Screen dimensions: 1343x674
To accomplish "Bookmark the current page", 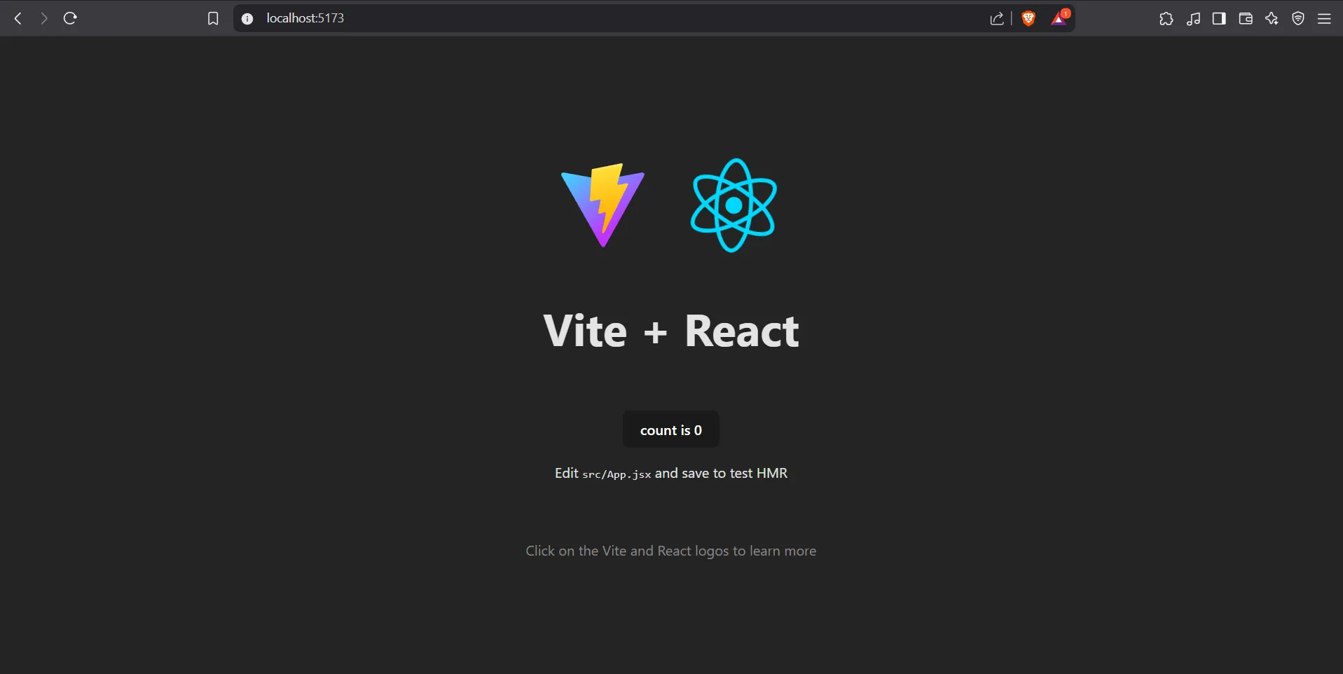I will (x=212, y=18).
